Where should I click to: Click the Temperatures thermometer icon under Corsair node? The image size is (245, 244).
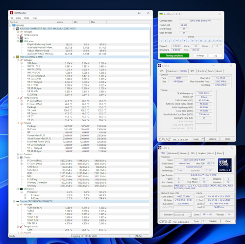[x=21, y=227]
